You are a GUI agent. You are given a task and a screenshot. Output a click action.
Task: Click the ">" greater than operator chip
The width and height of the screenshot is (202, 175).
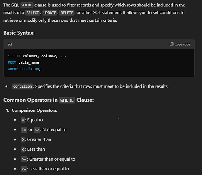23,140
